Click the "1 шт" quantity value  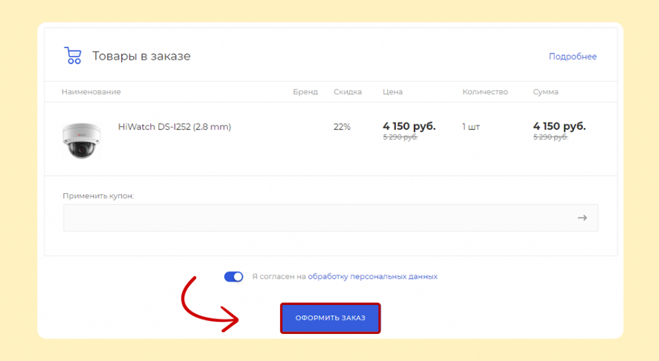pos(471,127)
